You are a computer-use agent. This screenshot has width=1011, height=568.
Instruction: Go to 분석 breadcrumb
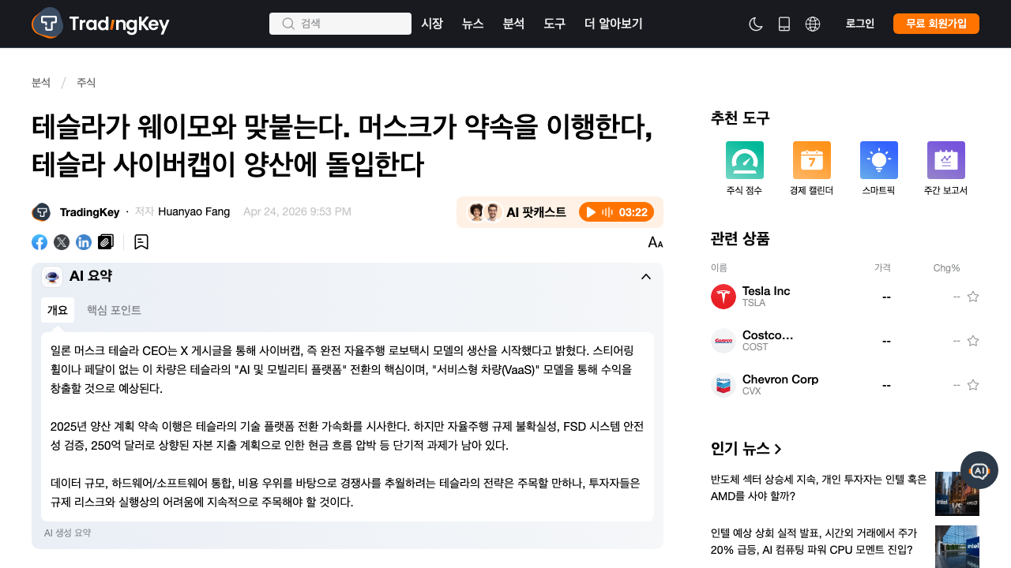[x=41, y=83]
